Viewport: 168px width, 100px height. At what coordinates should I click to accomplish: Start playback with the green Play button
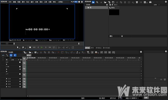coord(42,47)
